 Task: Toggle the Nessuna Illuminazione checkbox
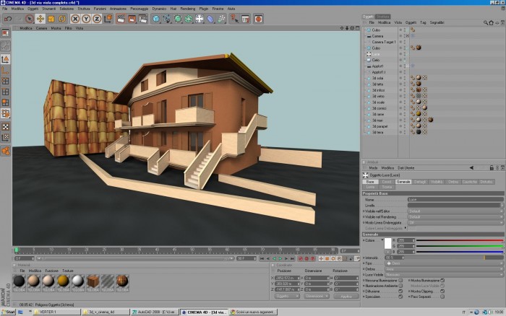click(400, 281)
